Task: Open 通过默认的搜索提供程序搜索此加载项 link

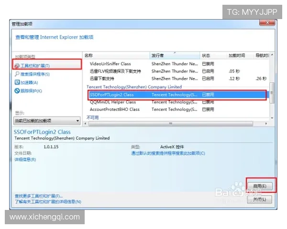Action: pyautogui.click(x=168, y=153)
